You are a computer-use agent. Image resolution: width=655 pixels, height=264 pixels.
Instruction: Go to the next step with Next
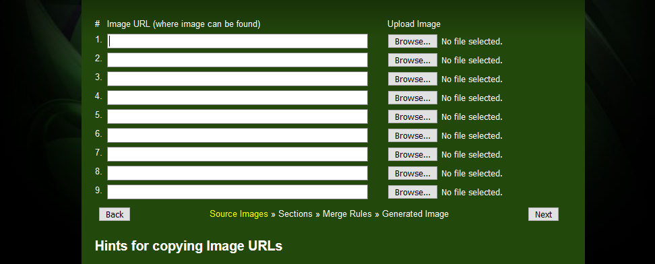543,214
